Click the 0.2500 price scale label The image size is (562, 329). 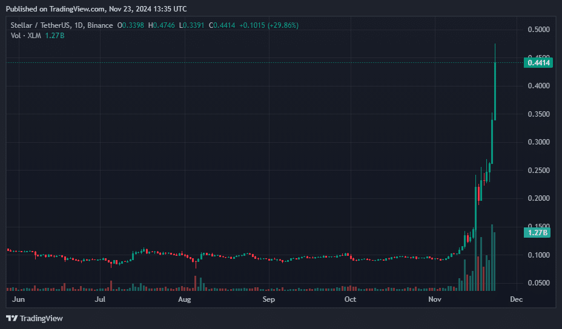tap(538, 171)
